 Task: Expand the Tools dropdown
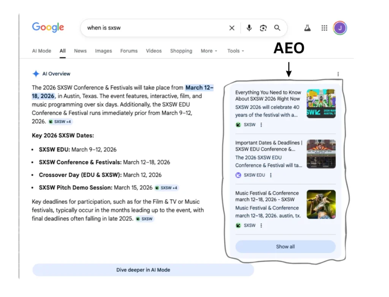(x=236, y=51)
